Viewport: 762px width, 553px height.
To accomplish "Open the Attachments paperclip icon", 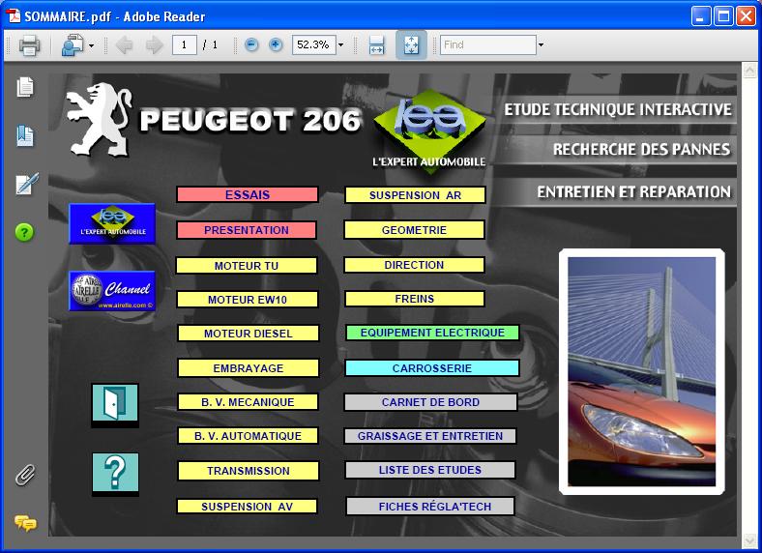I will 25,475.
